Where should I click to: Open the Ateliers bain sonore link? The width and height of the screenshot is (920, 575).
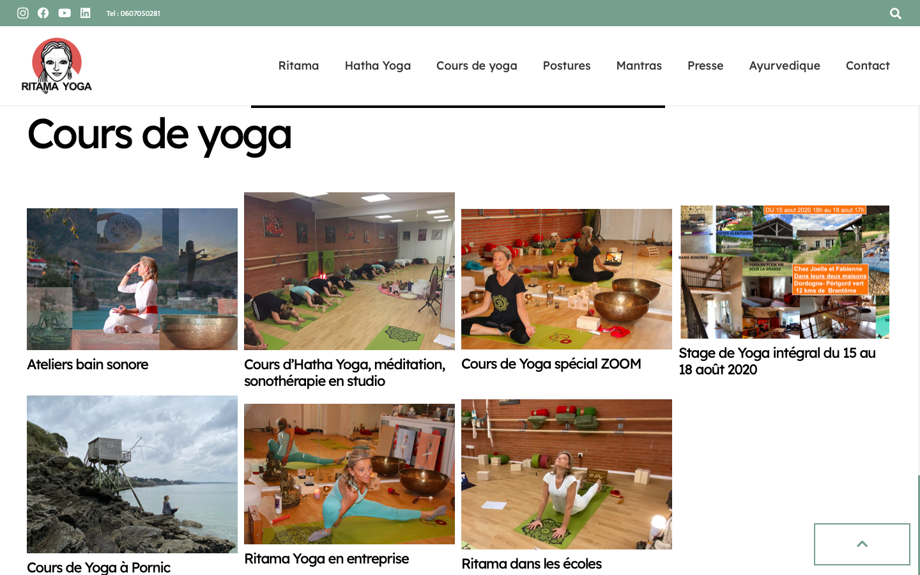[x=88, y=364]
